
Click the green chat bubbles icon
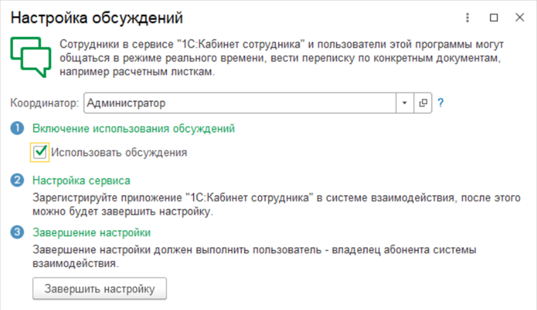point(29,57)
